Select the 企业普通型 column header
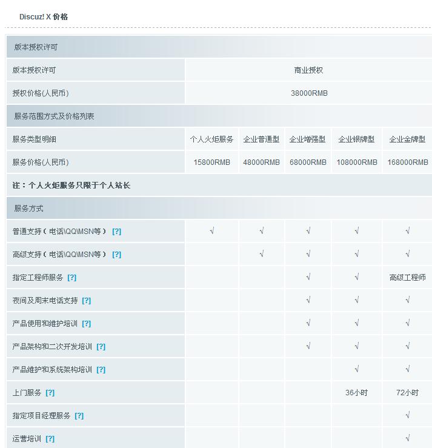Image resolution: width=432 pixels, height=448 pixels. (261, 139)
